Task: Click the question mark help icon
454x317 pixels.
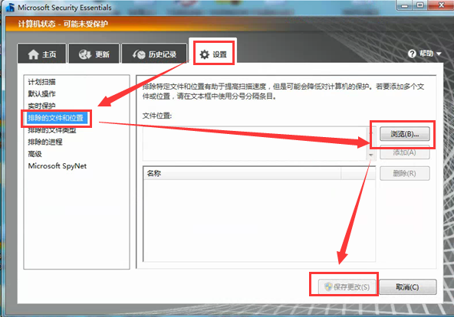Action: tap(412, 54)
